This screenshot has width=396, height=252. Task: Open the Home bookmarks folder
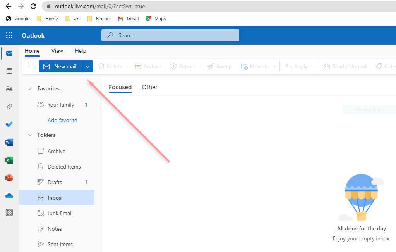47,19
